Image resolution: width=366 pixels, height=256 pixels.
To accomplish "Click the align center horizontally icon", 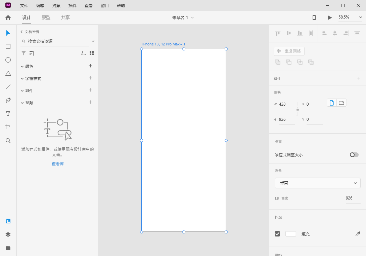I will point(335,33).
